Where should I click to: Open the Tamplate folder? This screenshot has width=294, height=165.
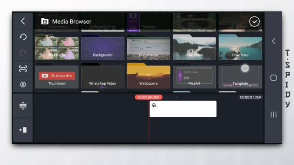pos(240,76)
